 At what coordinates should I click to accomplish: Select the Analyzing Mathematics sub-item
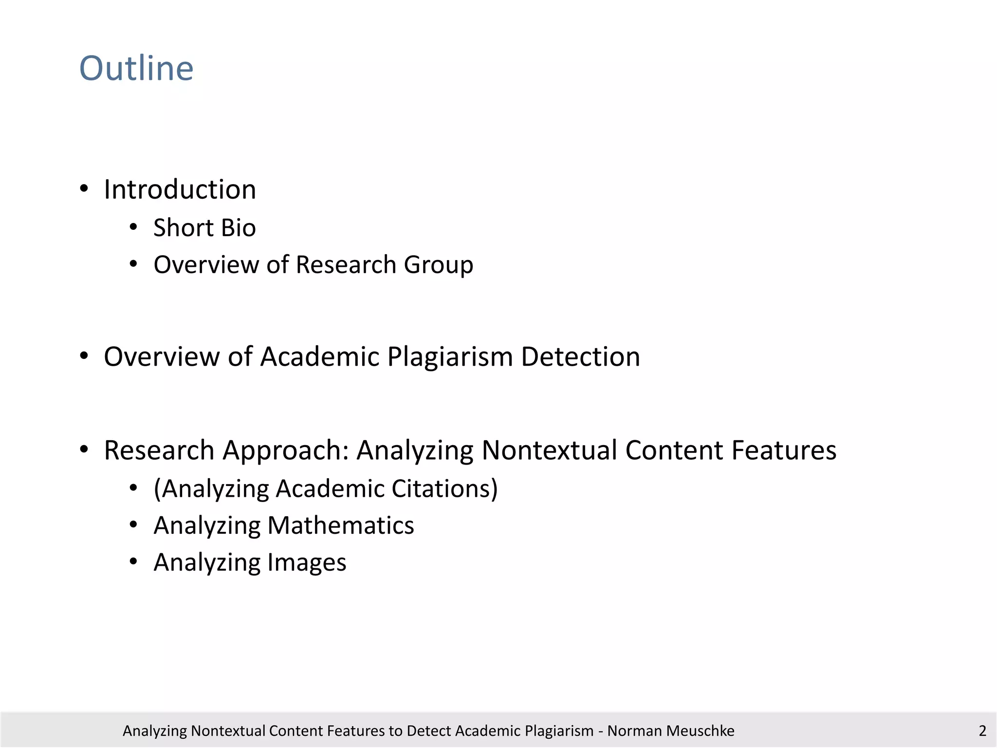(283, 525)
